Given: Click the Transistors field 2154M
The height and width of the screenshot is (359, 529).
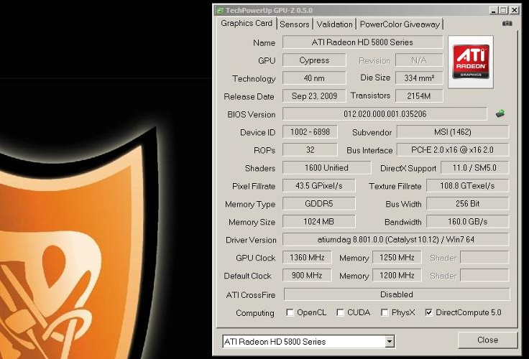Looking at the screenshot, I should (x=419, y=95).
